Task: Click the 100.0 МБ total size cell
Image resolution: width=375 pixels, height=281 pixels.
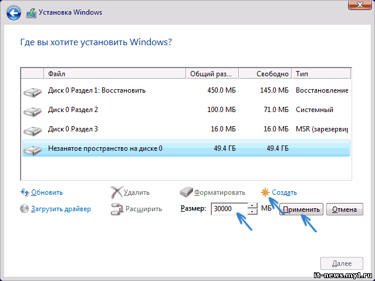Action: click(x=221, y=110)
